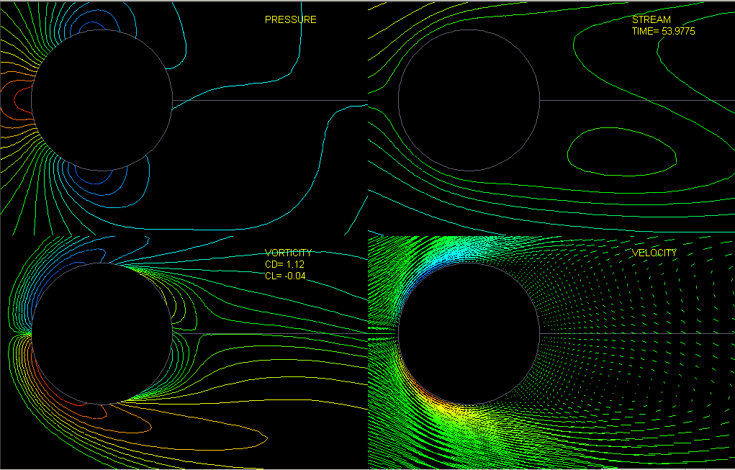Click the TIME= 53.9775 readout
735x470 pixels.
[x=663, y=32]
